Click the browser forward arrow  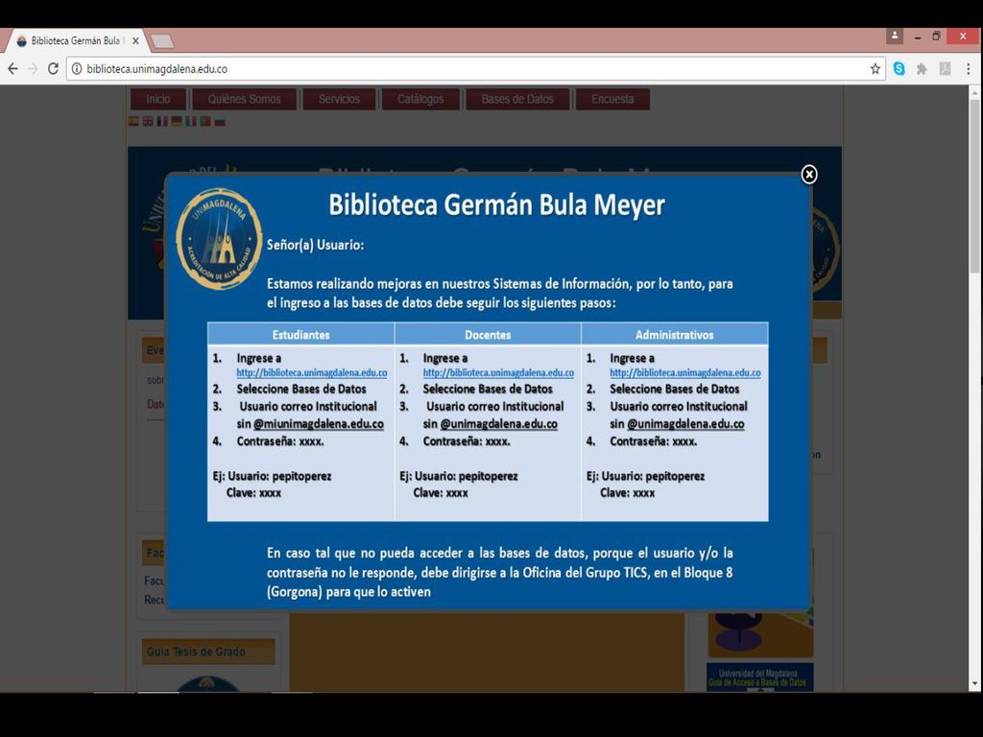34,69
